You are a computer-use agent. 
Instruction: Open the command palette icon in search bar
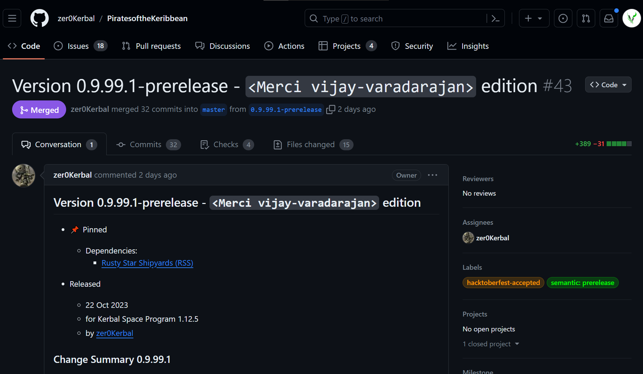pyautogui.click(x=495, y=18)
